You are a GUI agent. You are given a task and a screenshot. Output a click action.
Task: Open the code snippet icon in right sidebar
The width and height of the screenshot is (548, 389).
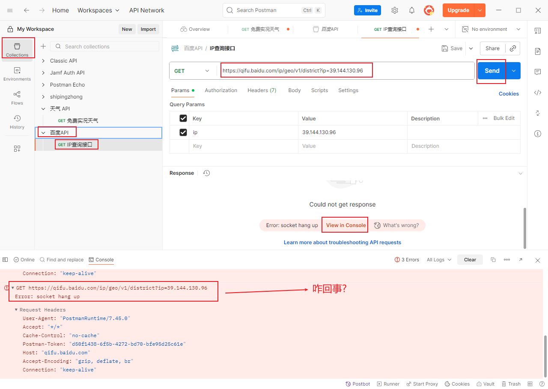coord(538,93)
